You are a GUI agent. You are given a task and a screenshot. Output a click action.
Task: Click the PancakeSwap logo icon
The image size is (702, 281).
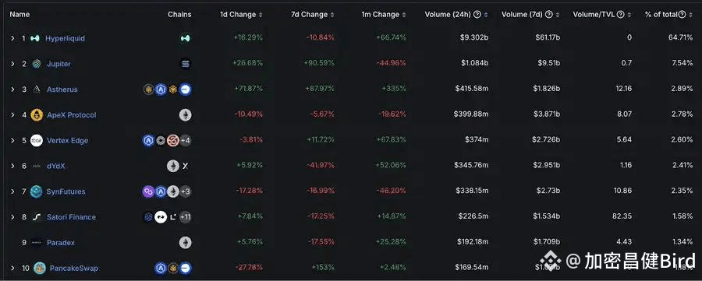click(40, 268)
